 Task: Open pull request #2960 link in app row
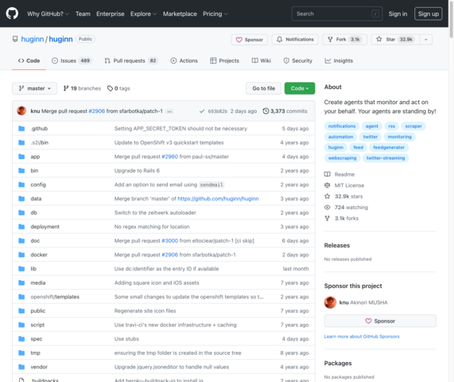169,157
